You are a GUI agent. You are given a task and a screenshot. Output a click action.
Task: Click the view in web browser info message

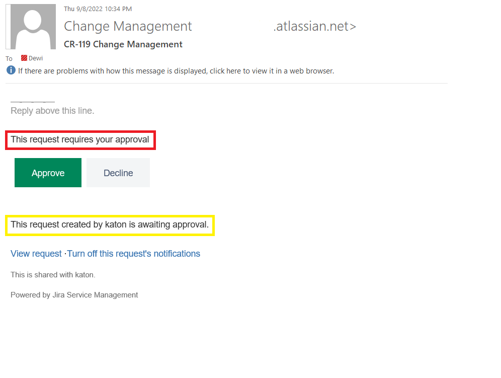(176, 70)
